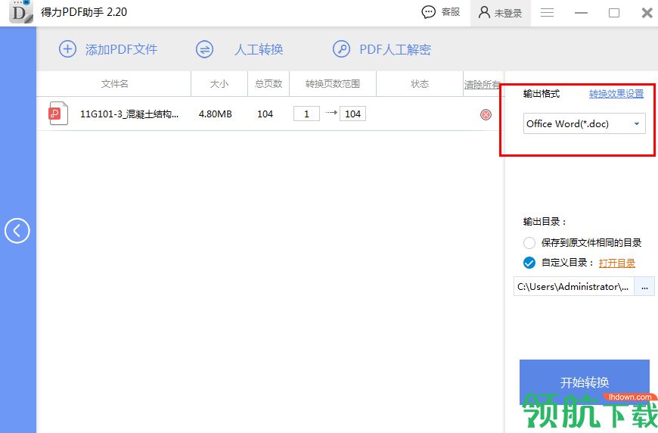The width and height of the screenshot is (658, 433).
Task: Click 状态 column header
Action: [420, 84]
